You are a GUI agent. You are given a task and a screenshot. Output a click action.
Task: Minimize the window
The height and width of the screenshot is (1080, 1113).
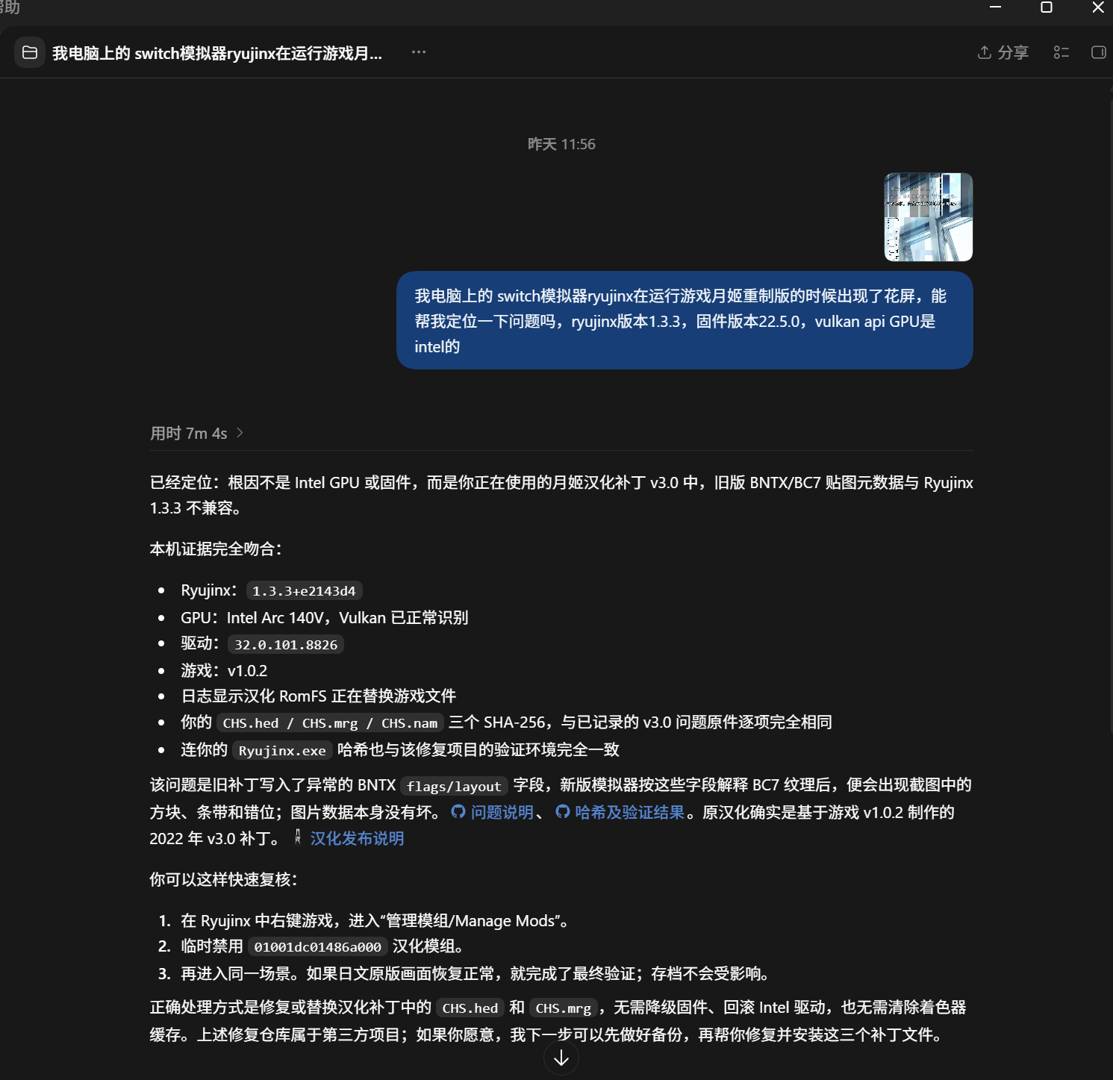pos(995,7)
